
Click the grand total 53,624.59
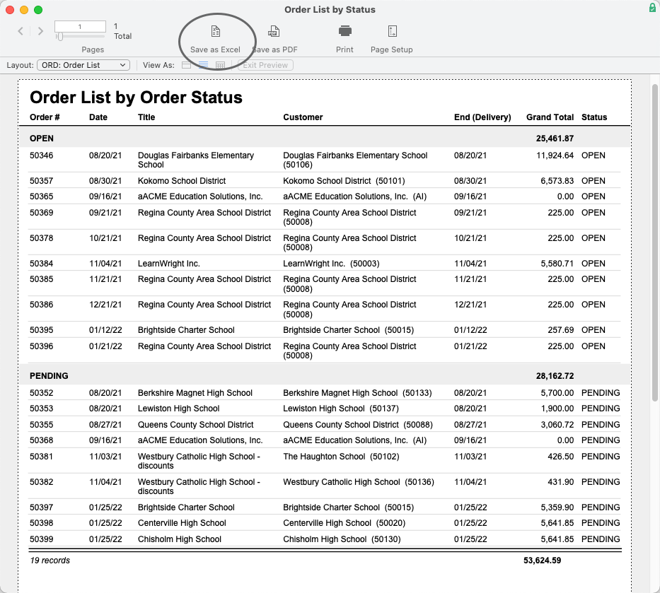click(542, 560)
